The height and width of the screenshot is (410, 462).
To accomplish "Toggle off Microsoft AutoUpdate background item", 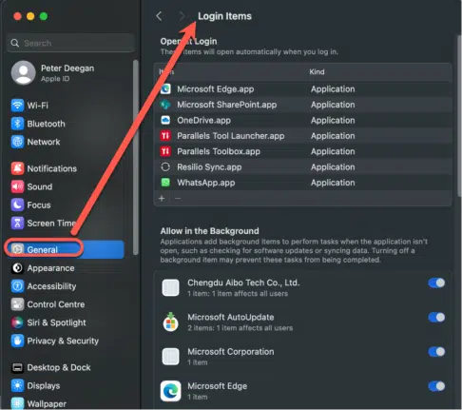I will pyautogui.click(x=436, y=317).
